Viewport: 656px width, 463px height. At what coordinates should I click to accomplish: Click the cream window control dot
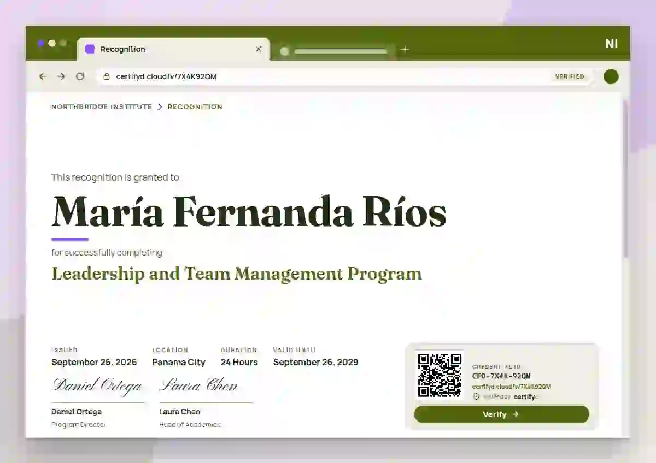point(52,43)
